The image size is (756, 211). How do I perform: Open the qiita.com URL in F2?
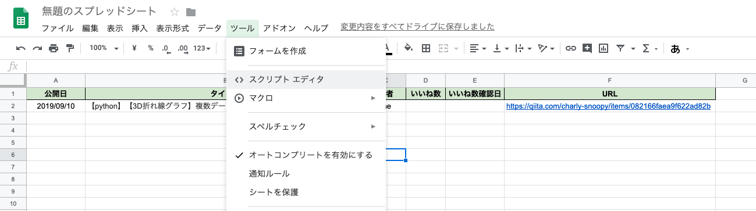608,106
